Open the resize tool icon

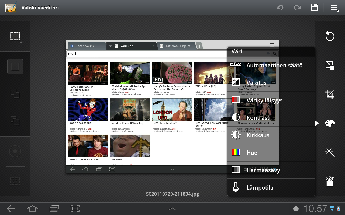pyautogui.click(x=330, y=65)
